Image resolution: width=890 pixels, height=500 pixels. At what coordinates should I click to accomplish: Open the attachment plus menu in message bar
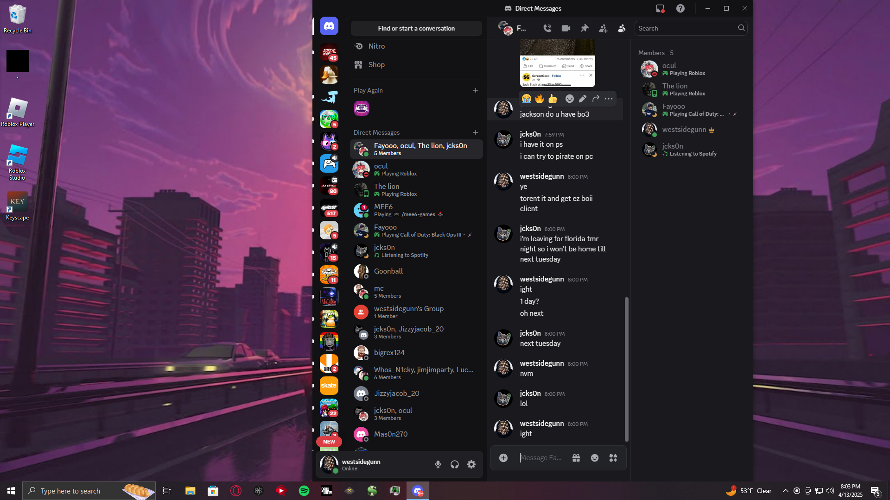coord(503,458)
